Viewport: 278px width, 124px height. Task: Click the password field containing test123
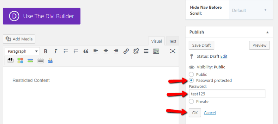click(227, 94)
